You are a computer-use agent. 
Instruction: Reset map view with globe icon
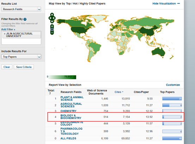tap(52, 30)
